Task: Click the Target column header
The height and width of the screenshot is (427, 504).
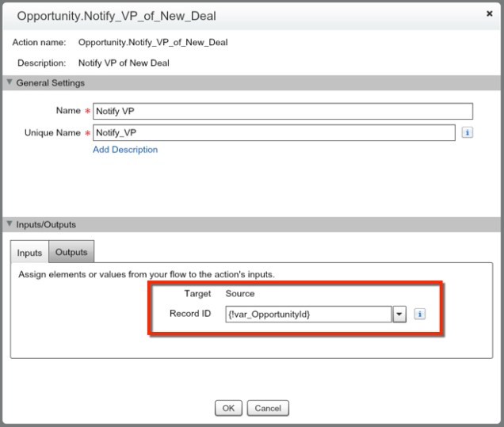Action: point(198,294)
